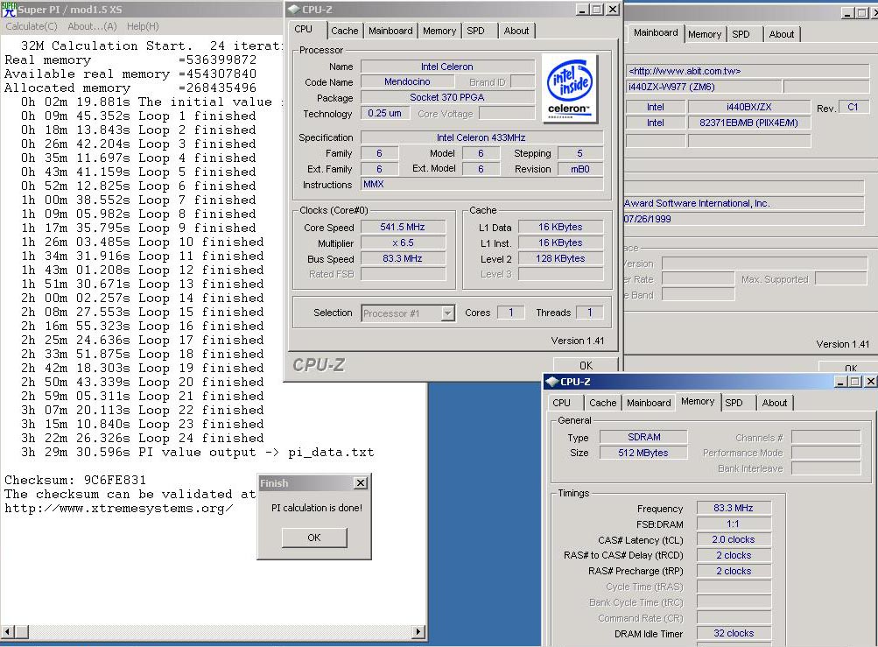Select About tab in bottom CPU-Z Memory window

click(775, 403)
